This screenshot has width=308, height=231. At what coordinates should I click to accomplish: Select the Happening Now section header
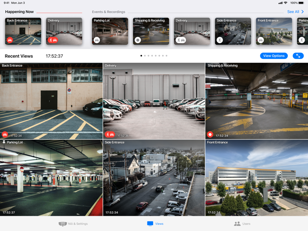19,12
